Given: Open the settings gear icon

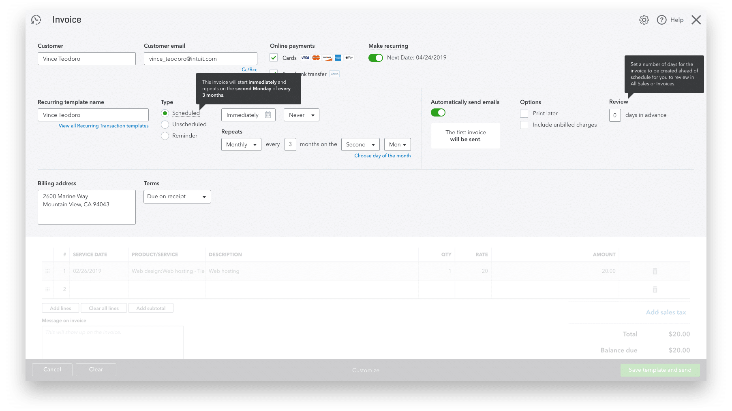Looking at the screenshot, I should tap(644, 20).
